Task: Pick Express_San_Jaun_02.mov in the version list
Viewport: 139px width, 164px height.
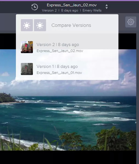Action: tap(60, 51)
